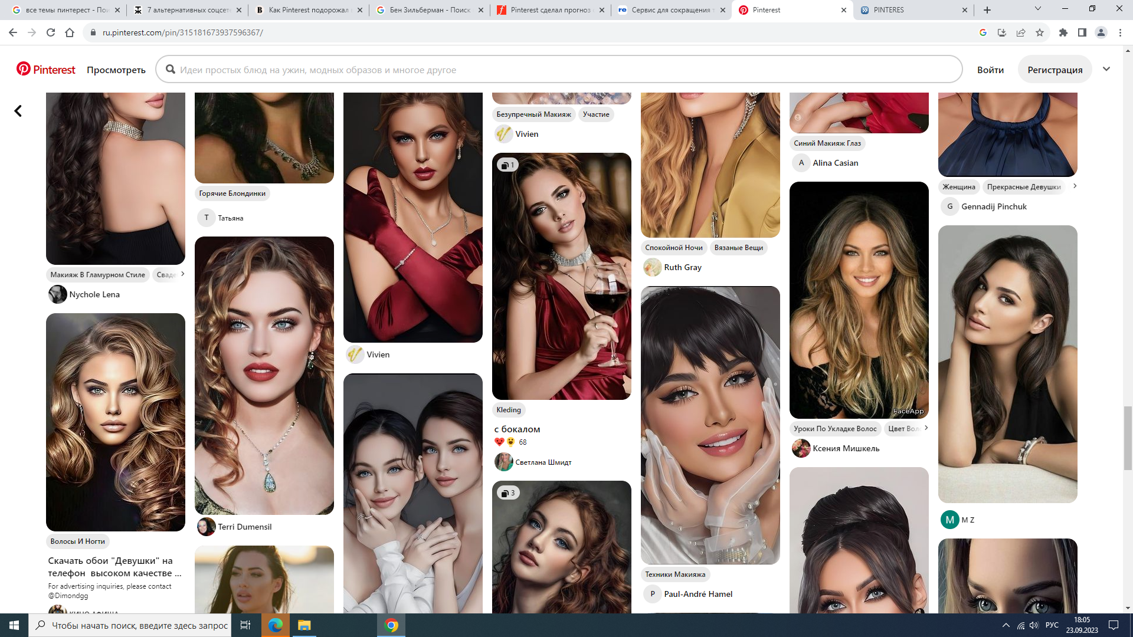The width and height of the screenshot is (1133, 637).
Task: Open volume control in system tray
Action: pos(1034,625)
